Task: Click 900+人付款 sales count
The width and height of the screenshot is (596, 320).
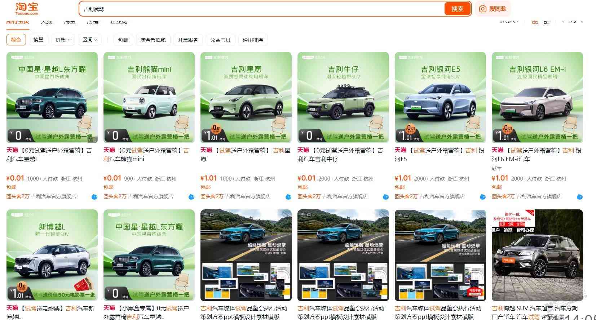Action: tap(138, 179)
